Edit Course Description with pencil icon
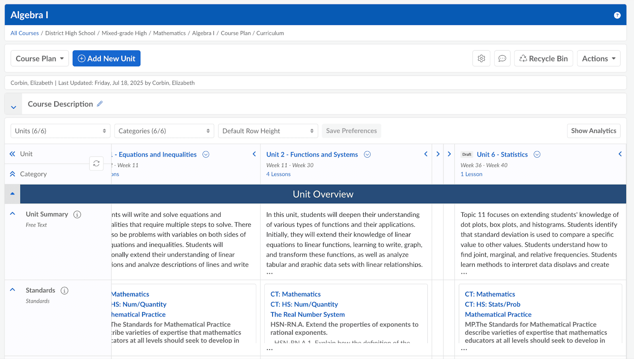Image resolution: width=634 pixels, height=359 pixels. pyautogui.click(x=100, y=104)
